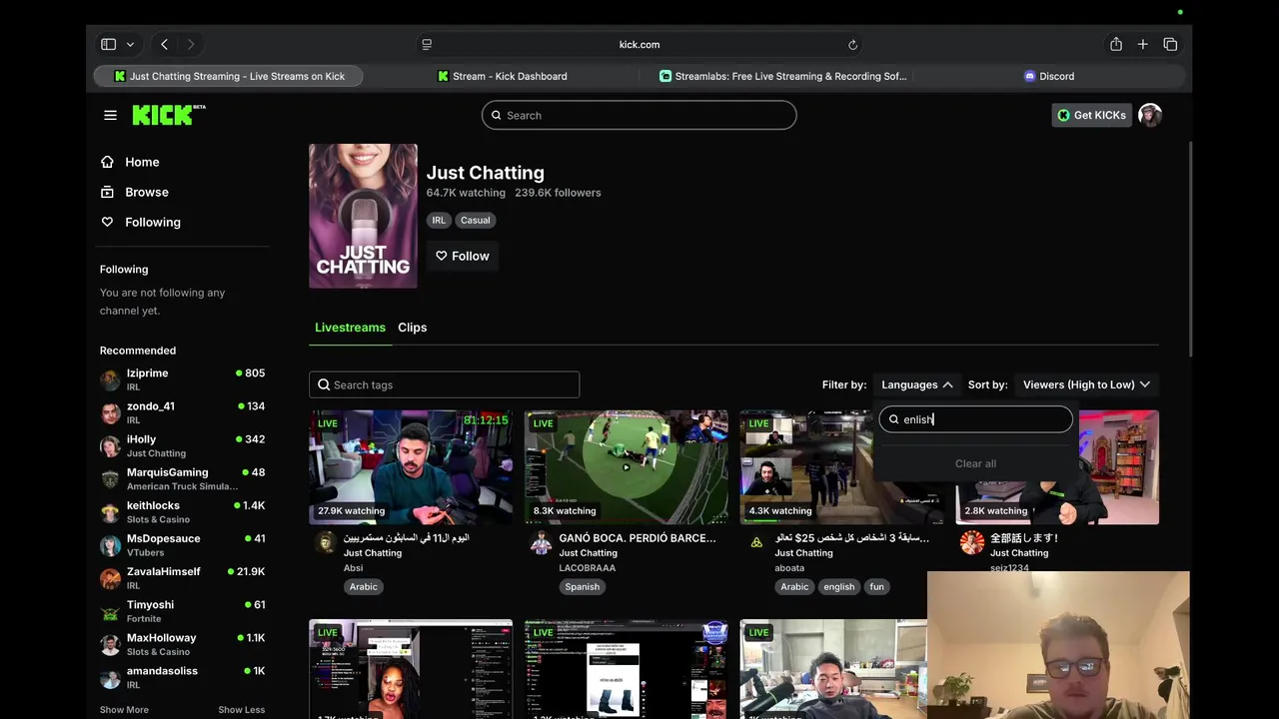Open MaxHolloway's channel avatar

[x=110, y=644]
